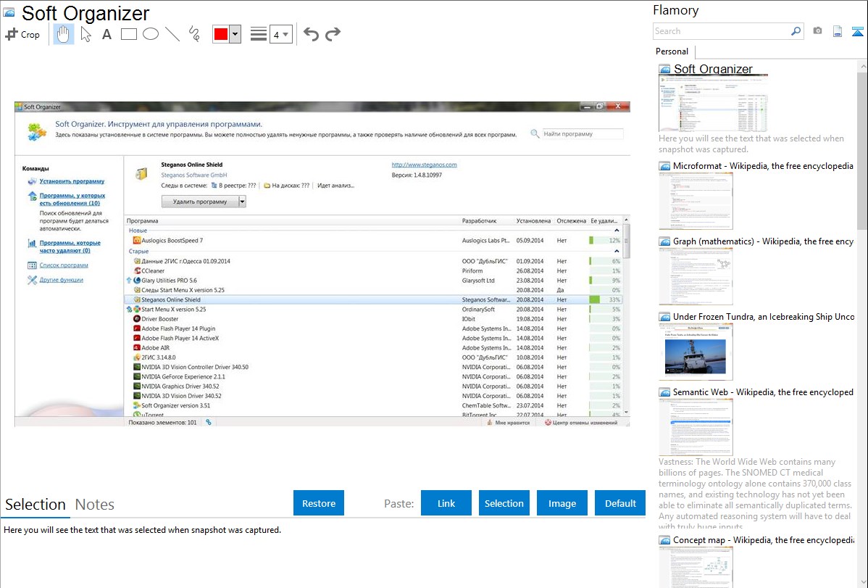Click Другие функции link

click(x=61, y=280)
